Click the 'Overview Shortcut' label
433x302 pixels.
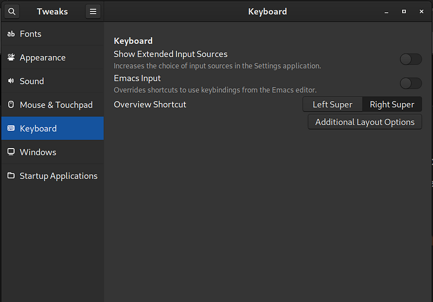coord(150,104)
